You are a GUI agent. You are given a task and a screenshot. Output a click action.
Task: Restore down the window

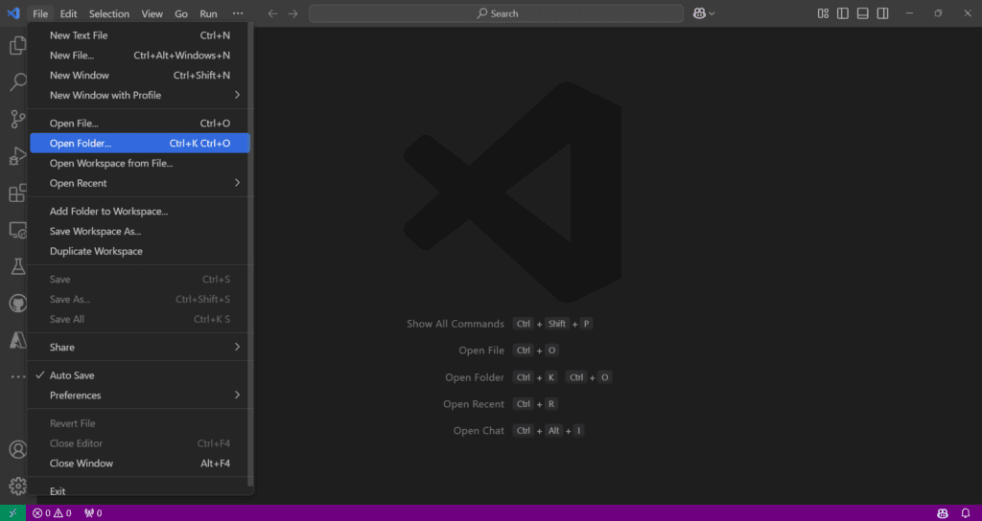(x=938, y=13)
